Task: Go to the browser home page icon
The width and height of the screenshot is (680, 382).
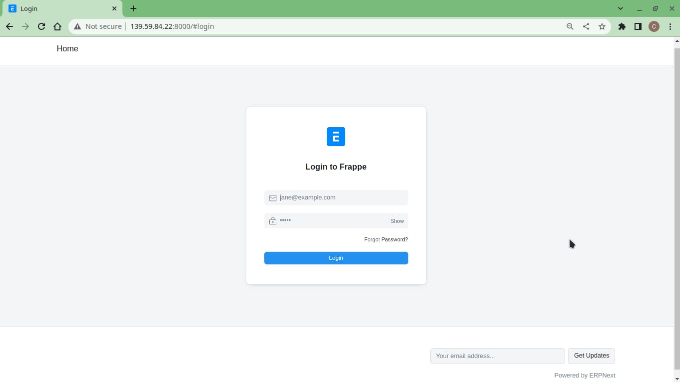Action: (57, 26)
